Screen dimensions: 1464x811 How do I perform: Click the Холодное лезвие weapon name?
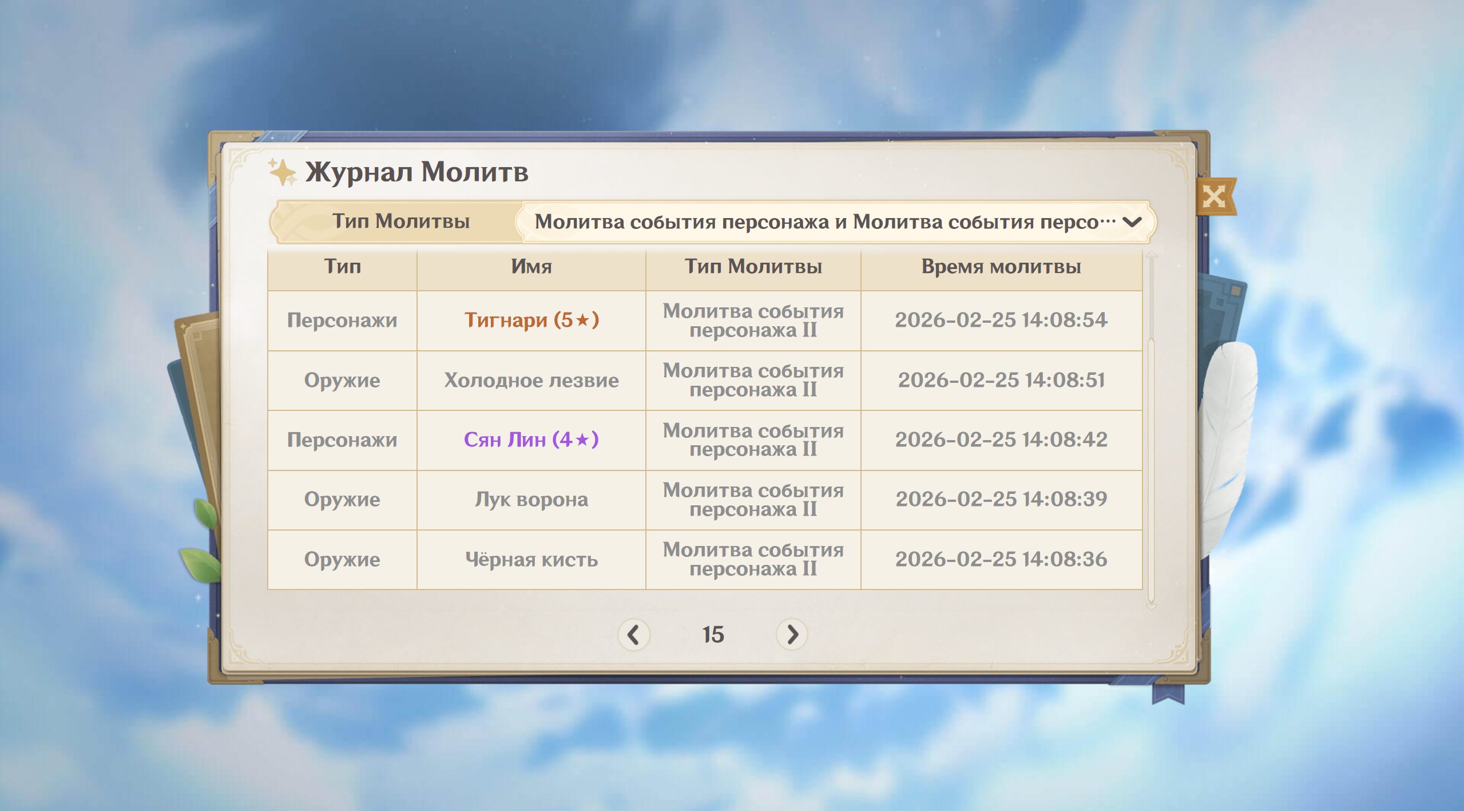tap(531, 380)
